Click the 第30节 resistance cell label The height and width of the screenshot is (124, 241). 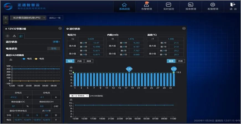pos(124,46)
